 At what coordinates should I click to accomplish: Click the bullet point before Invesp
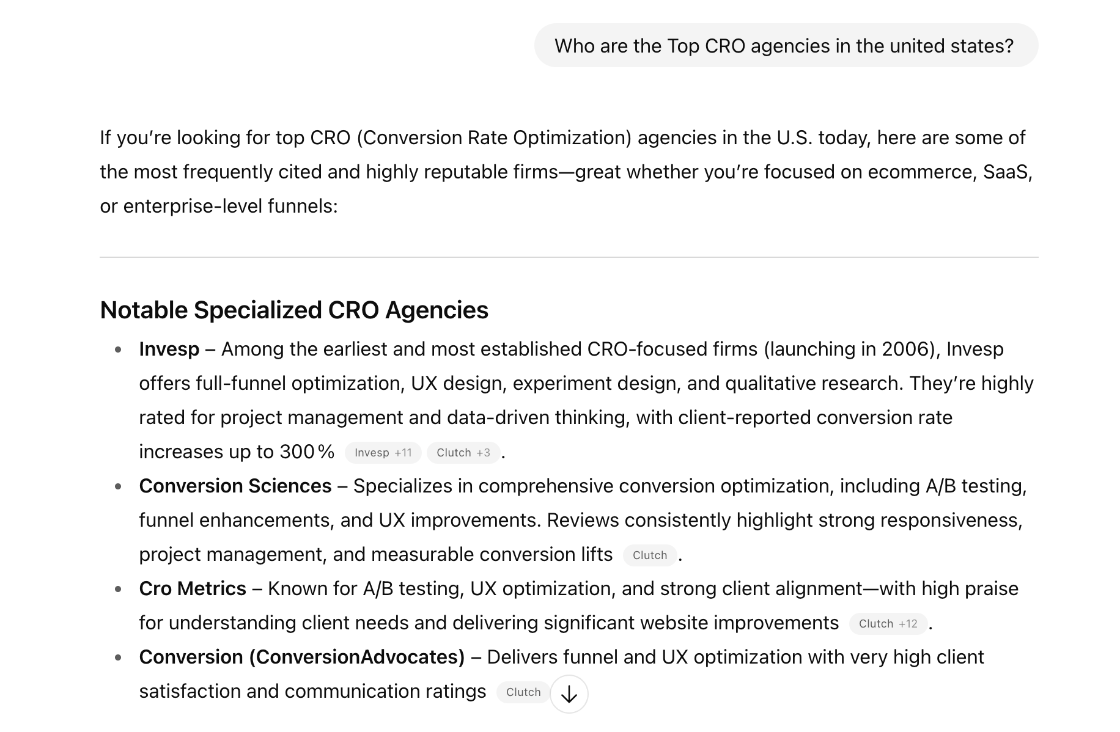pyautogui.click(x=118, y=350)
